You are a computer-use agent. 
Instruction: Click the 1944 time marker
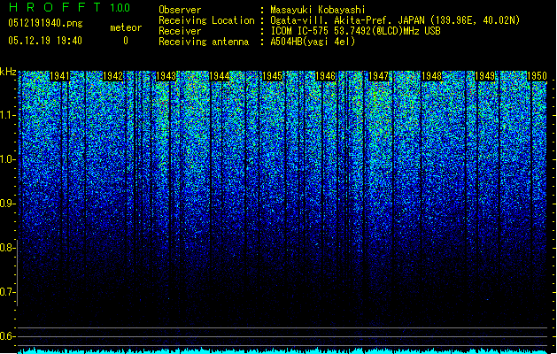click(220, 76)
